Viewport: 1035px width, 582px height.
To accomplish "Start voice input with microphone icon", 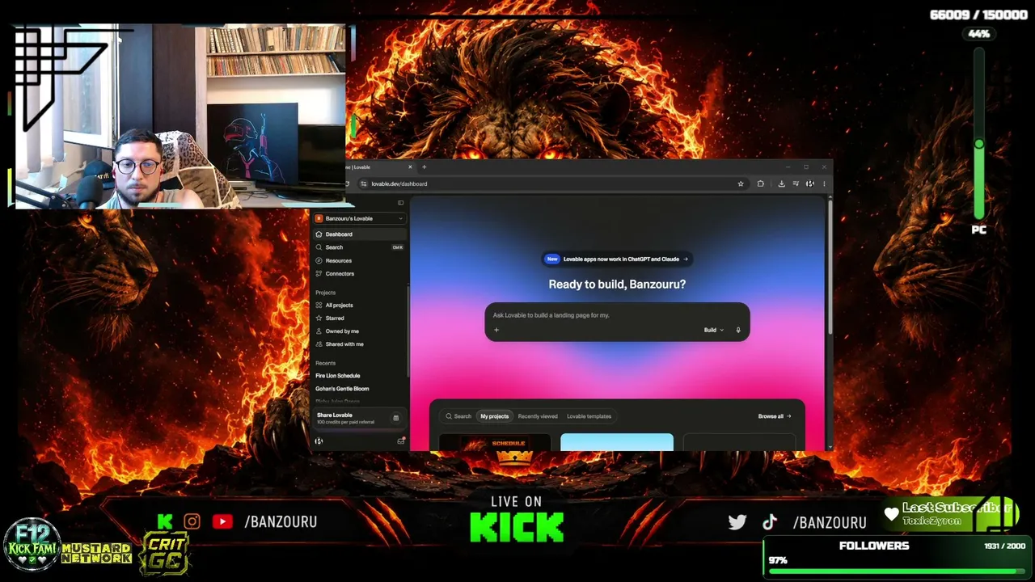I will (738, 330).
